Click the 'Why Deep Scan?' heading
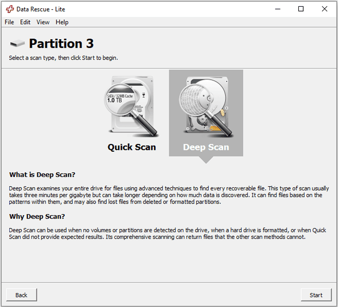 coord(37,216)
